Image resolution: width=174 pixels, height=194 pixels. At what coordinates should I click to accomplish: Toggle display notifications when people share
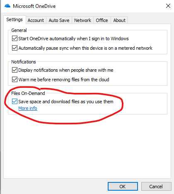(15, 70)
